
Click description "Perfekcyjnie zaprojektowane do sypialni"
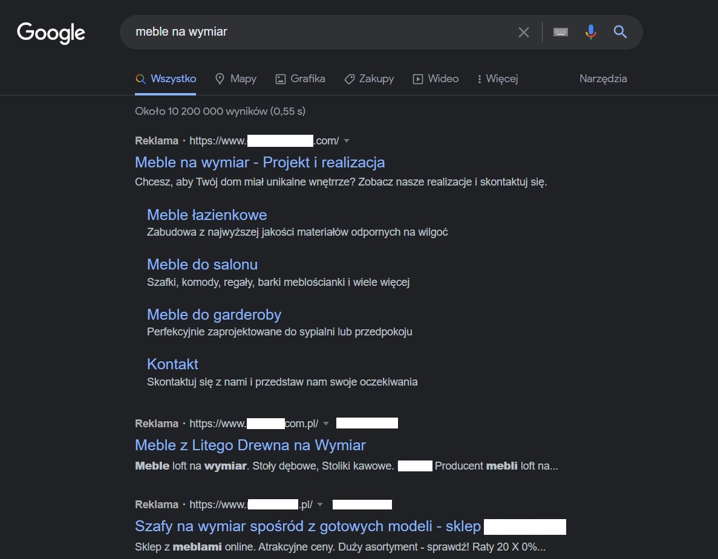[x=279, y=332]
